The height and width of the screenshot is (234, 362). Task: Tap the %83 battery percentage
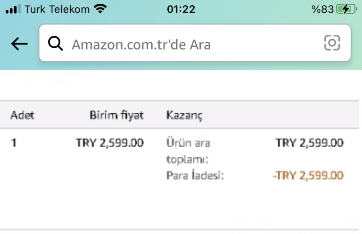[x=322, y=9]
